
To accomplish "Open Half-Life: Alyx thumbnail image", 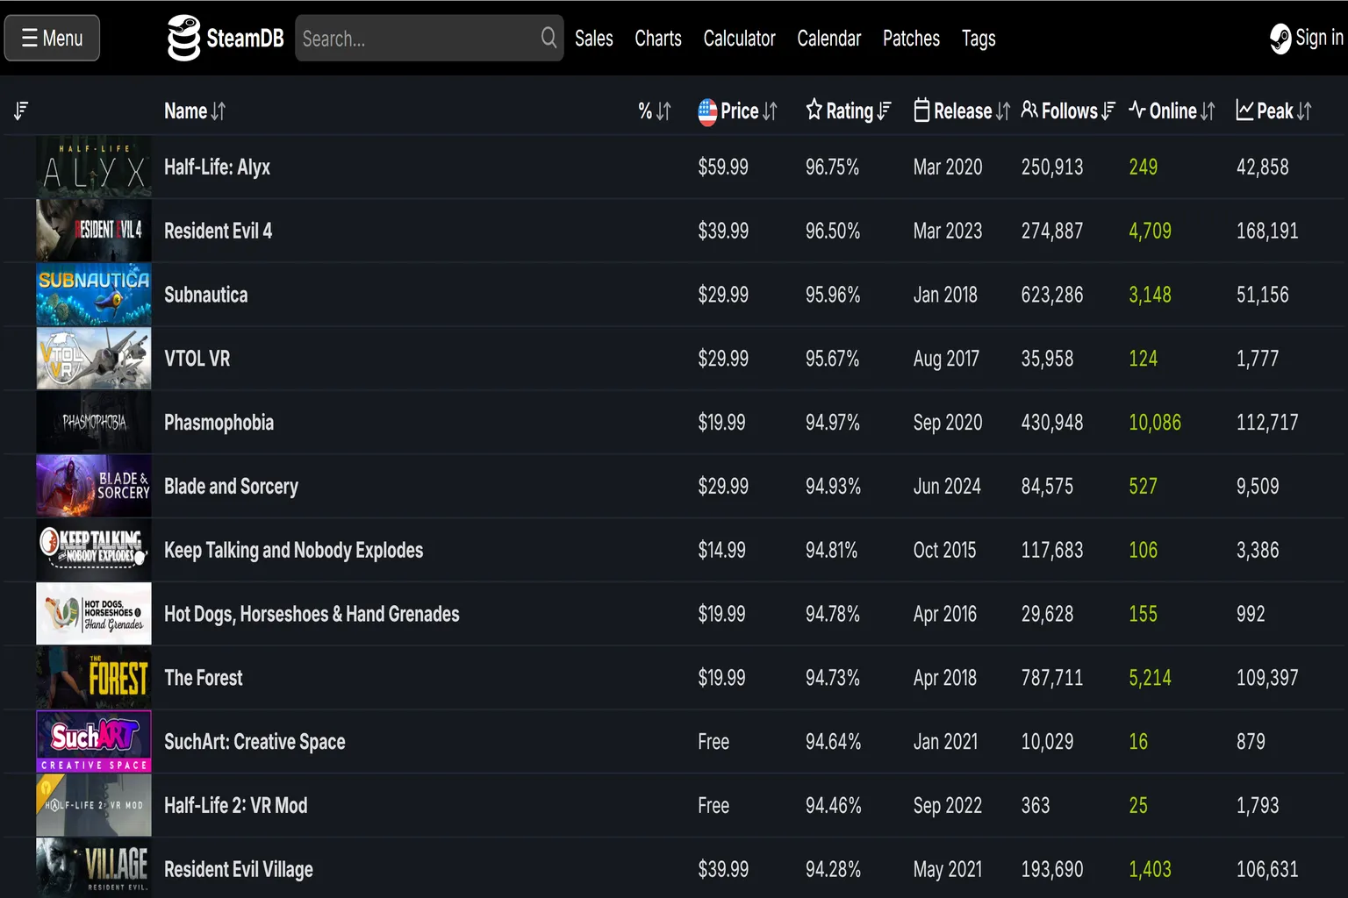I will (x=94, y=167).
